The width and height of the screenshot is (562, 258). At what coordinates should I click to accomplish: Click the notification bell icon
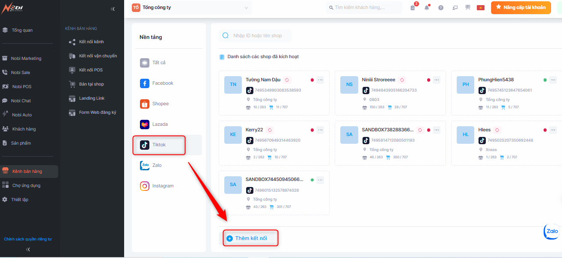coord(427,8)
